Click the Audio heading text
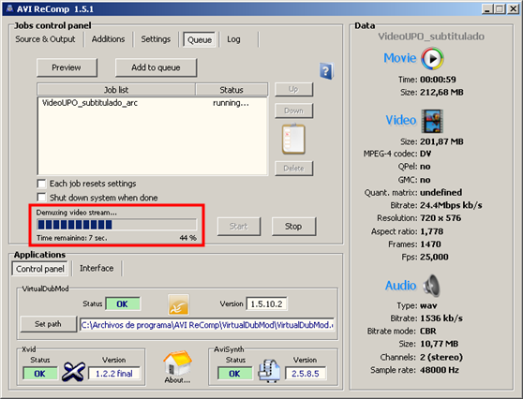The width and height of the screenshot is (523, 399). (400, 286)
